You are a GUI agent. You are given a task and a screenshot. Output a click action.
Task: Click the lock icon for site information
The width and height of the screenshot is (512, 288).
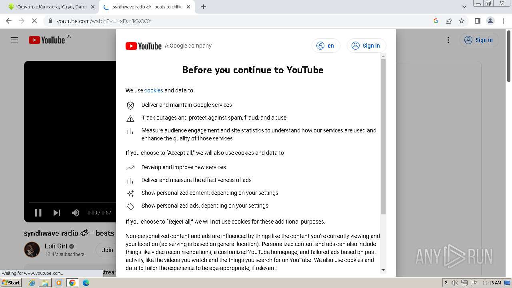[50, 21]
